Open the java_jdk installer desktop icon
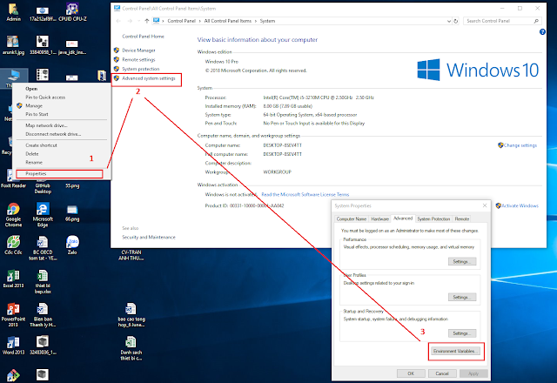The image size is (557, 383). tap(72, 46)
